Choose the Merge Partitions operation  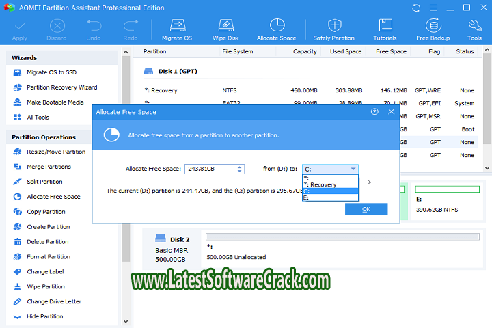pyautogui.click(x=49, y=167)
